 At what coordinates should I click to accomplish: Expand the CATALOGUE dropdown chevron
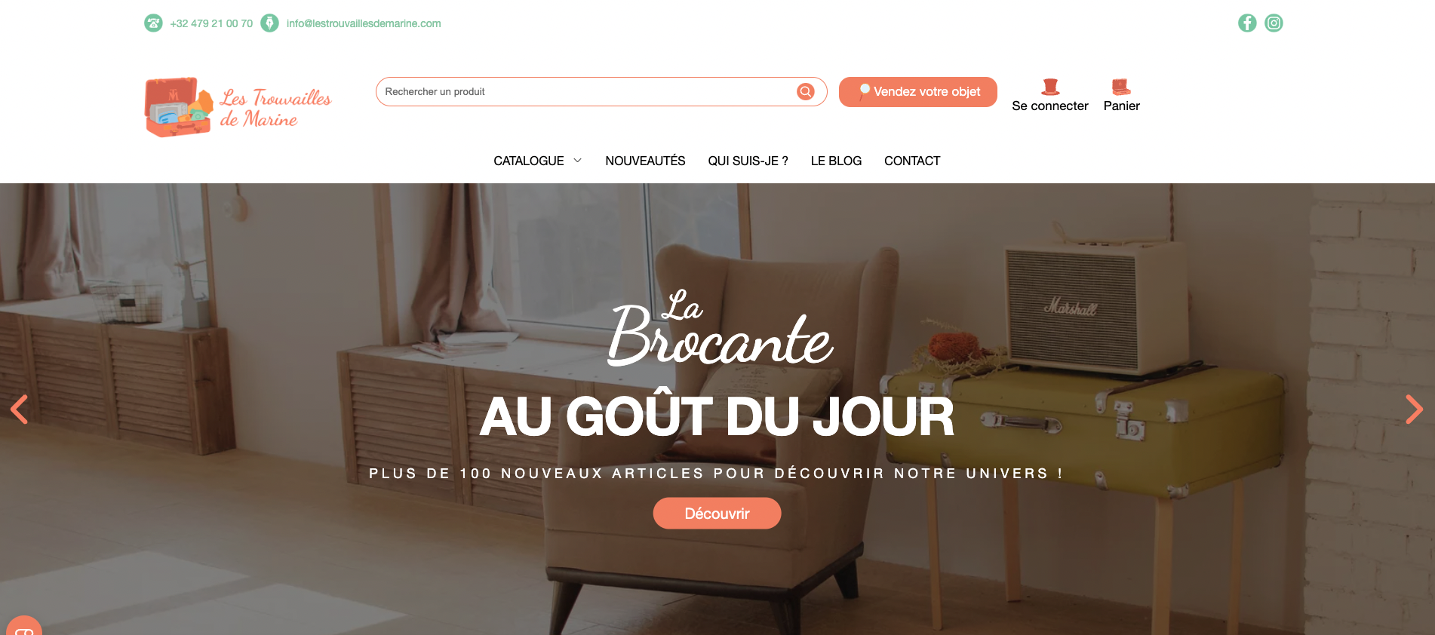click(x=578, y=161)
